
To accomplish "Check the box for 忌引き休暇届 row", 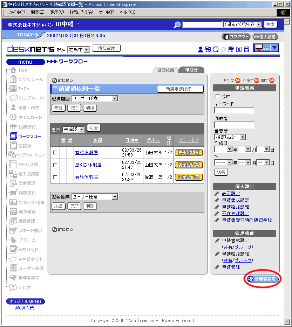I will [55, 165].
